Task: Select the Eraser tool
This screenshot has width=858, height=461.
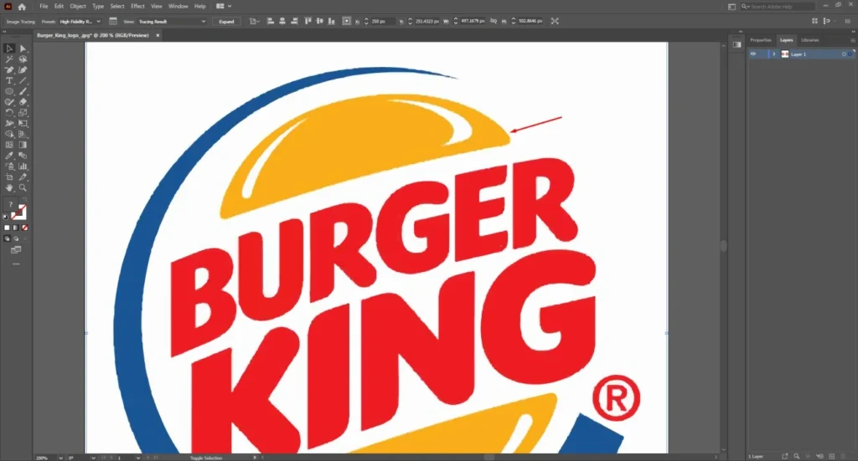Action: pos(23,102)
